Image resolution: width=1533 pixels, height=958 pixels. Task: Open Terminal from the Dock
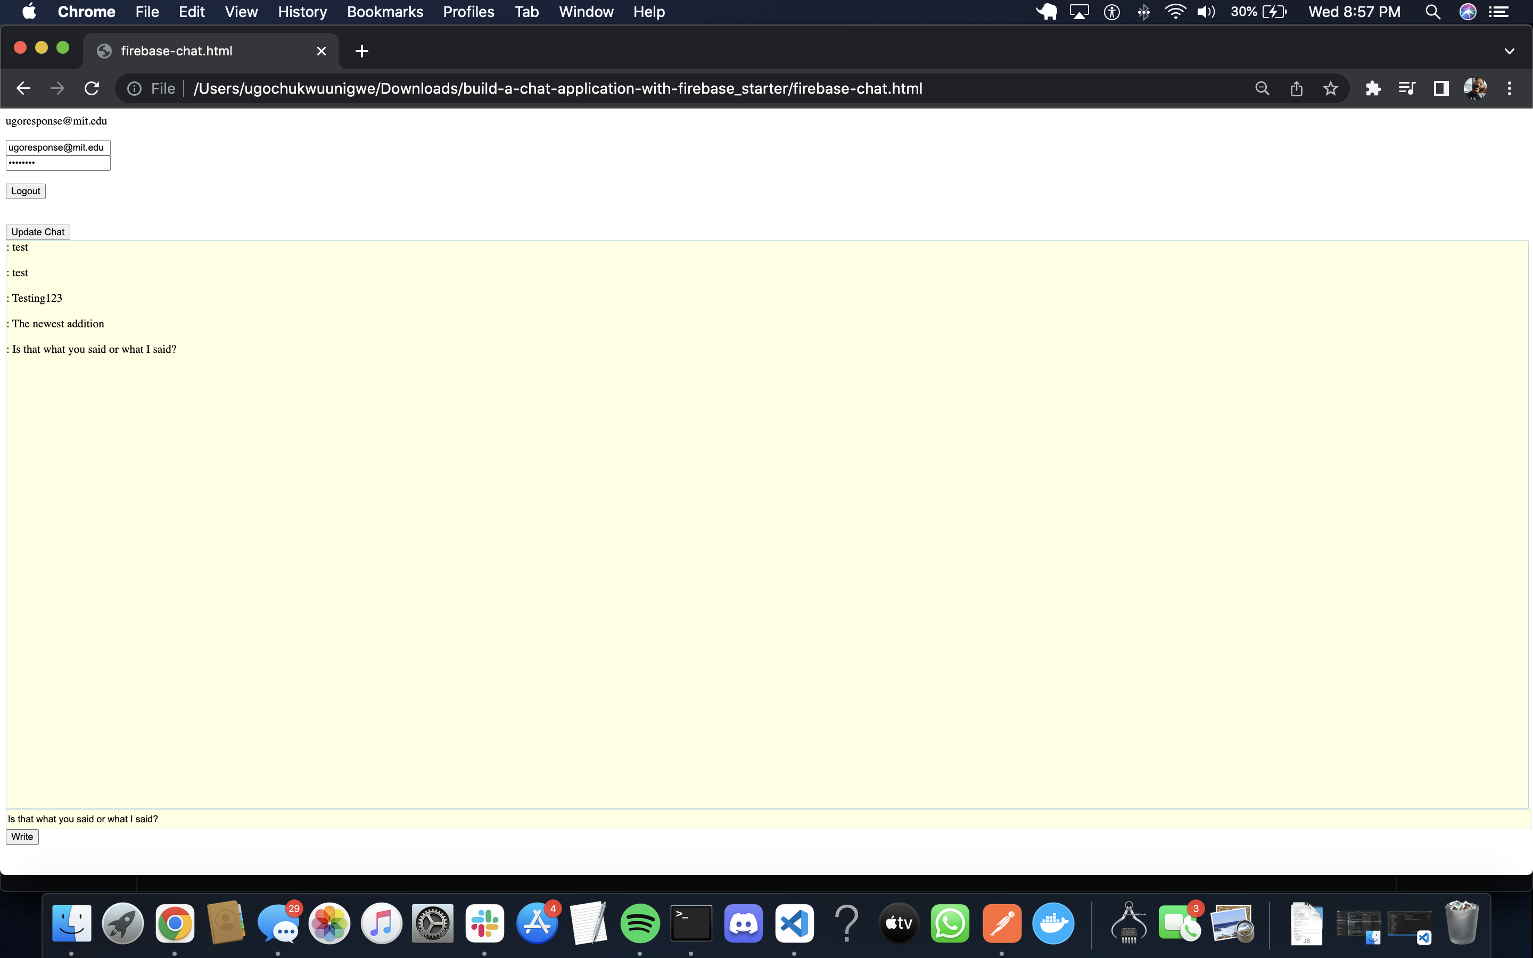coord(691,923)
